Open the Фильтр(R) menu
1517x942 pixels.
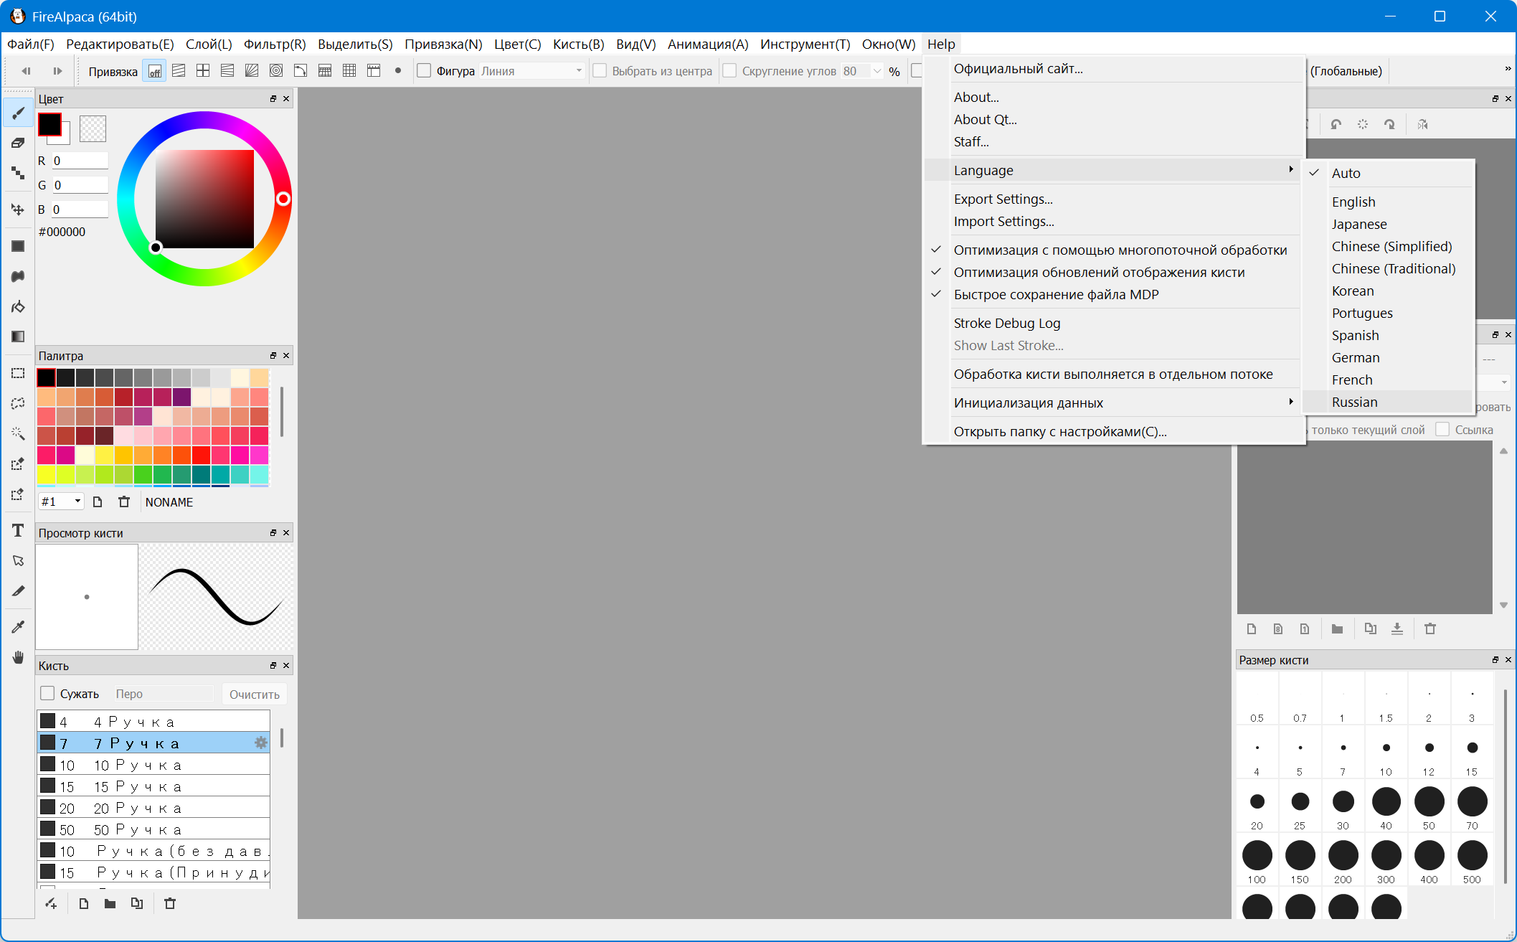pos(275,44)
